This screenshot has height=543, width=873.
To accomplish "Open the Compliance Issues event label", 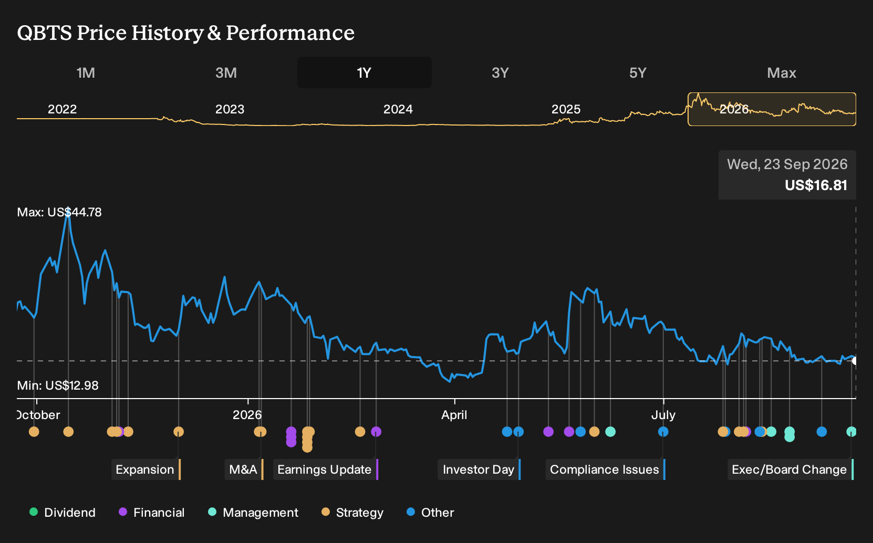I will [x=606, y=469].
